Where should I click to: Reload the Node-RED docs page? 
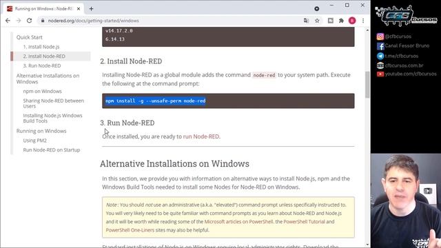29,21
